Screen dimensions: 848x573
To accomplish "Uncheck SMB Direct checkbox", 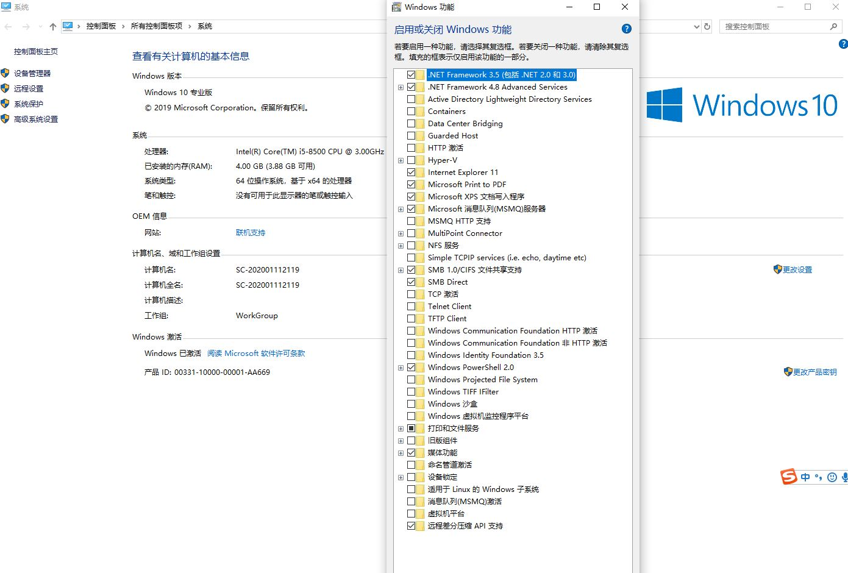I will click(x=411, y=282).
